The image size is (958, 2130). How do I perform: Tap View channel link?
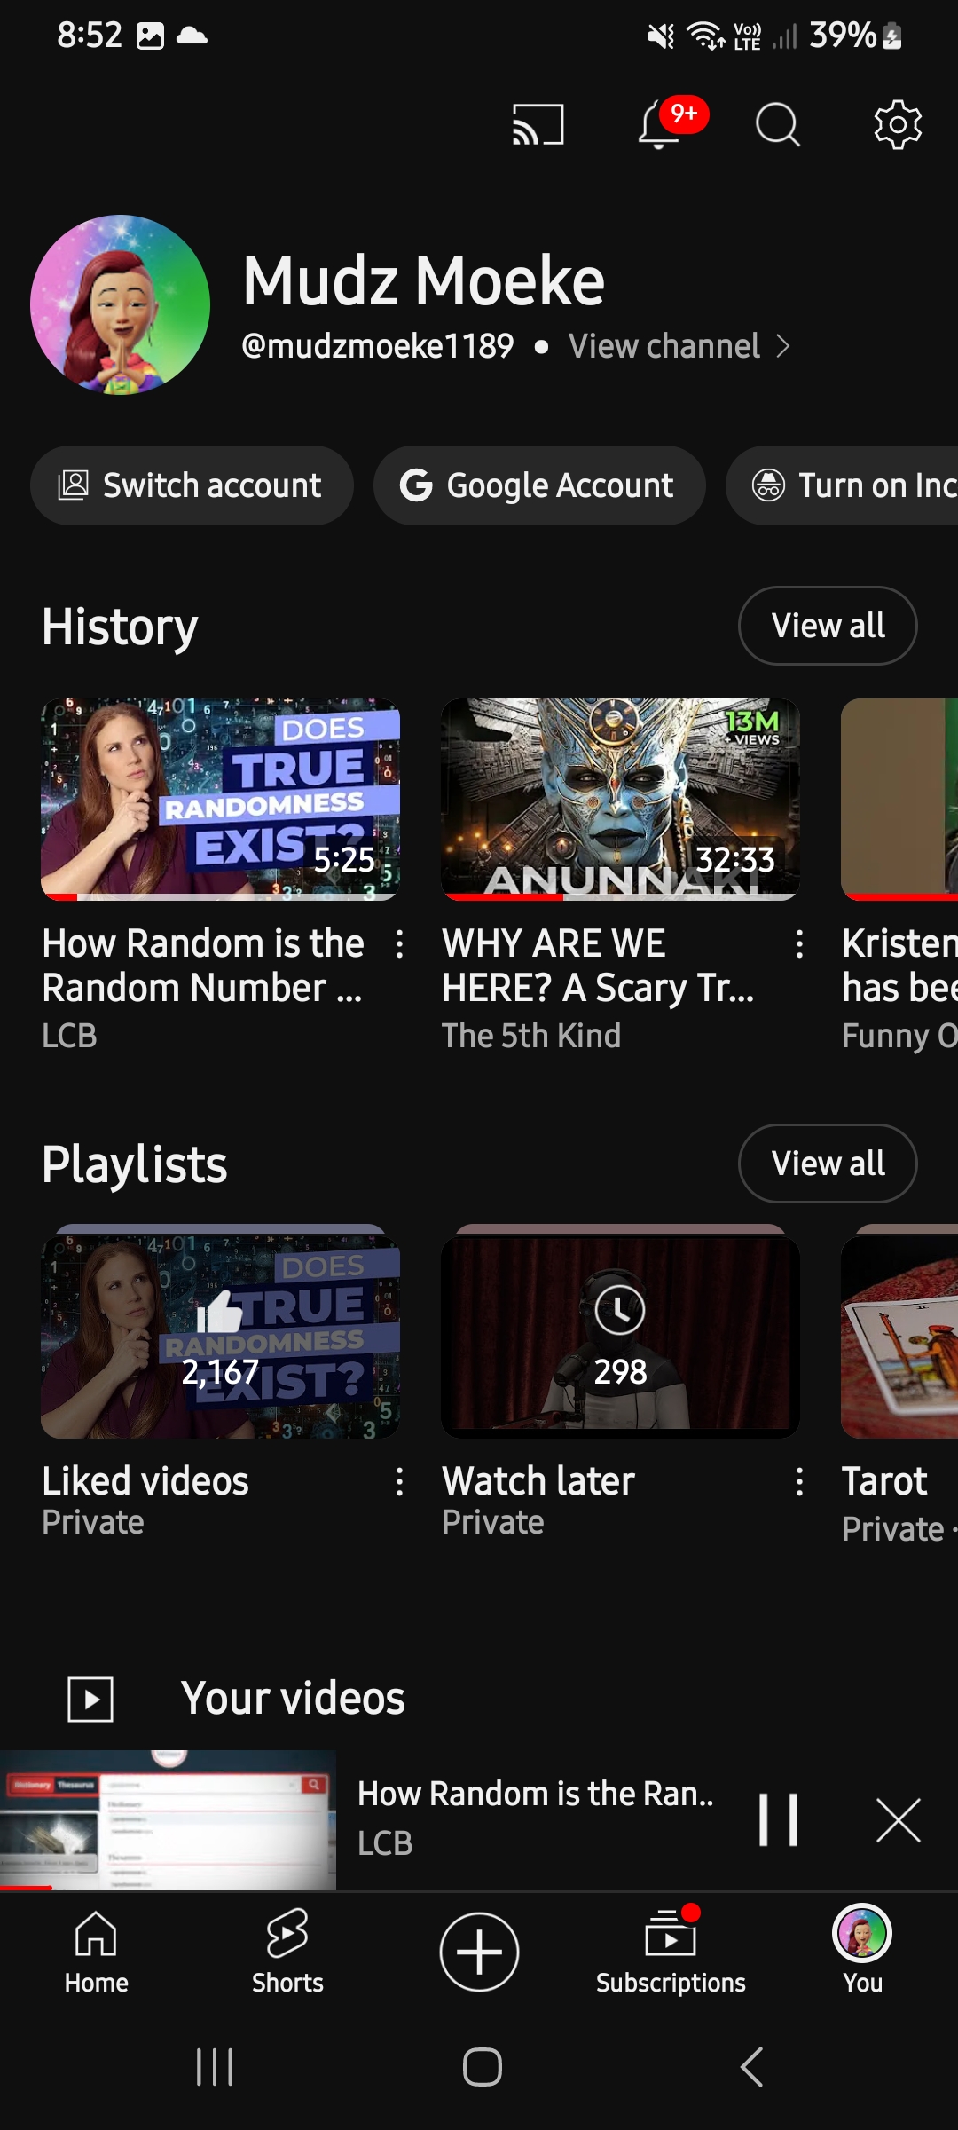click(x=664, y=346)
